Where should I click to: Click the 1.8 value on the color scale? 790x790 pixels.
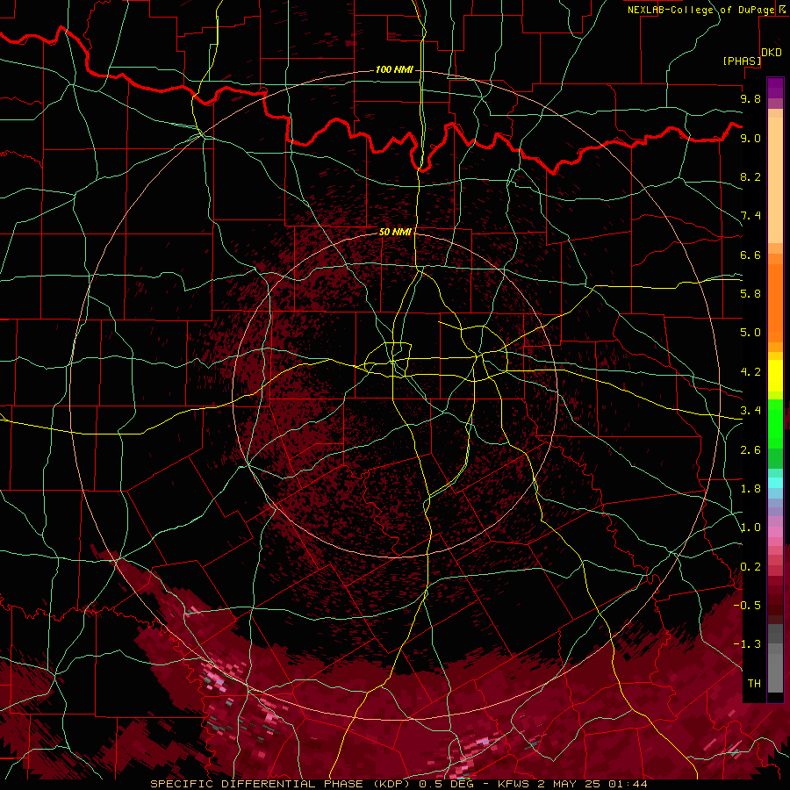750,489
